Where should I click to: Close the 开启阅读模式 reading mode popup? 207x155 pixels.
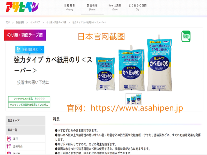(x=41, y=50)
